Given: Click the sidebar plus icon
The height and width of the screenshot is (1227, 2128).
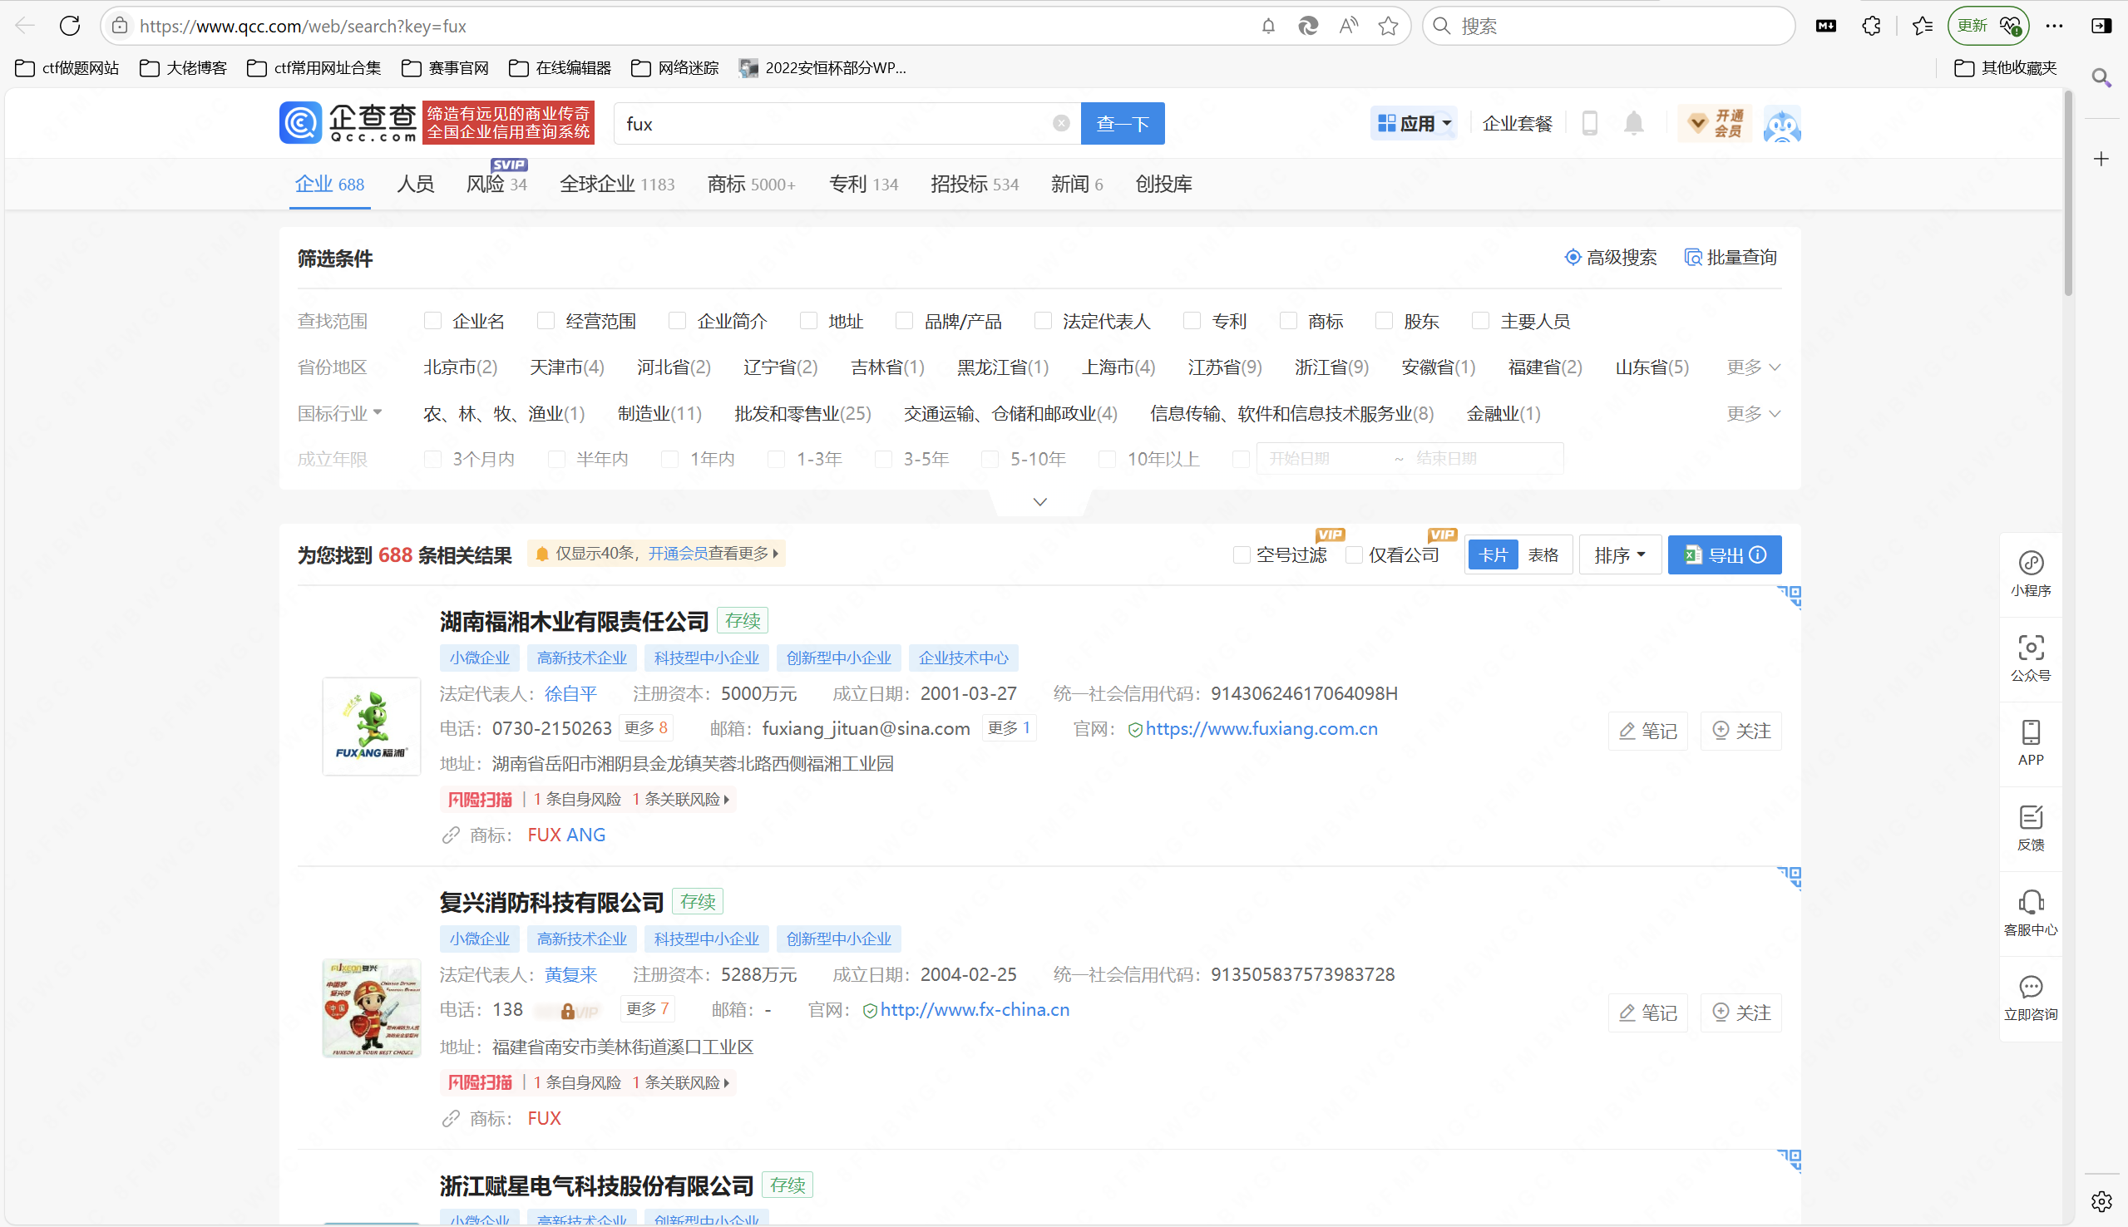Looking at the screenshot, I should 2102,160.
